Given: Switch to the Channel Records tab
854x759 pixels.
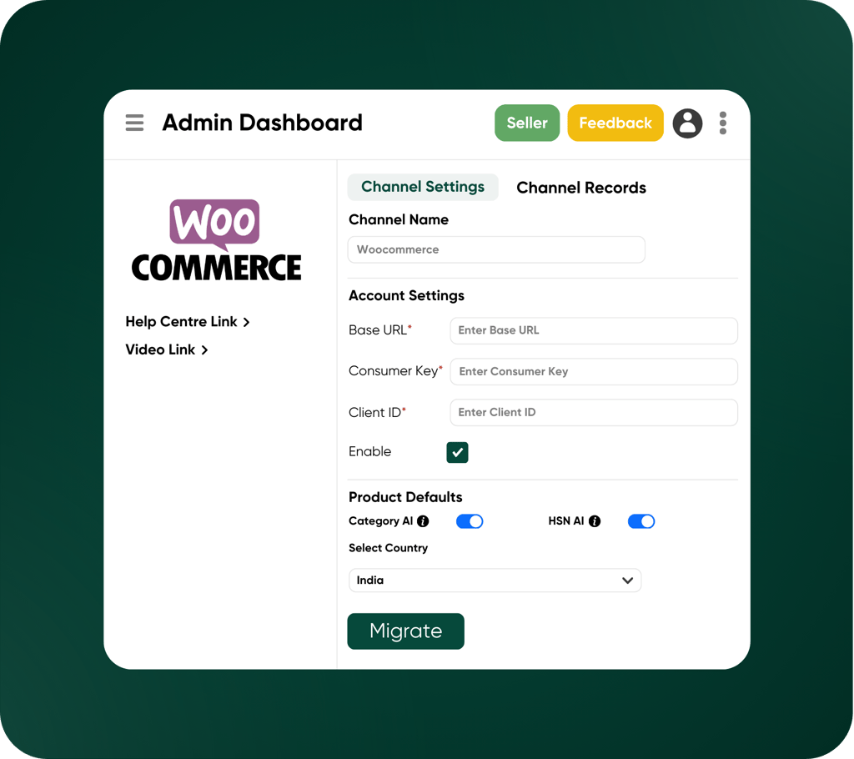Looking at the screenshot, I should pos(581,187).
